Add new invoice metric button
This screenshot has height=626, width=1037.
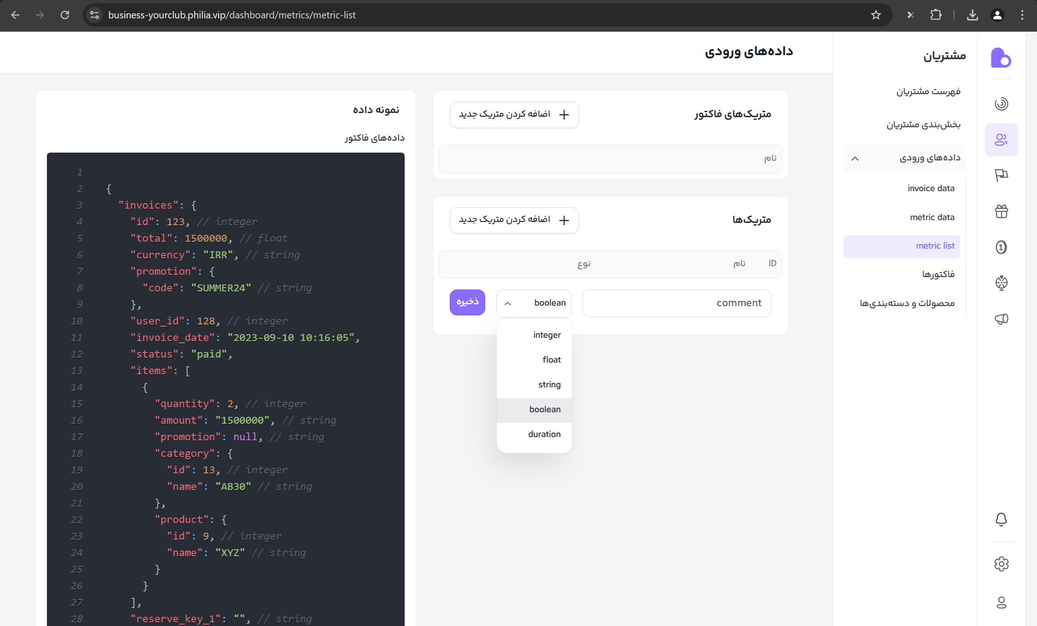pos(514,114)
